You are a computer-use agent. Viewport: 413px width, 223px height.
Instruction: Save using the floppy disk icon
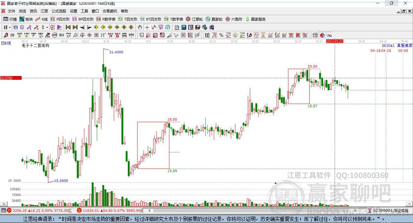click(198, 27)
